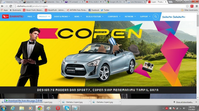The height and width of the screenshot is (111, 199).
Task: Open Paint from the taskbar
Action: point(49,108)
